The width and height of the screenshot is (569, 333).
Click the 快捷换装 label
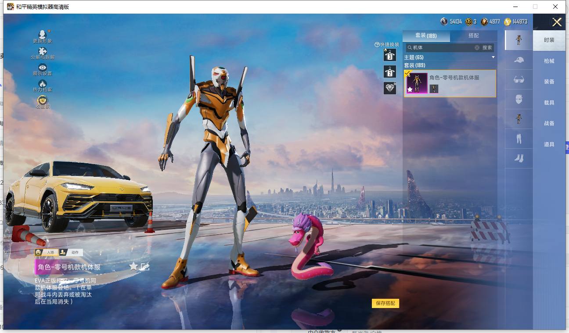pyautogui.click(x=390, y=45)
